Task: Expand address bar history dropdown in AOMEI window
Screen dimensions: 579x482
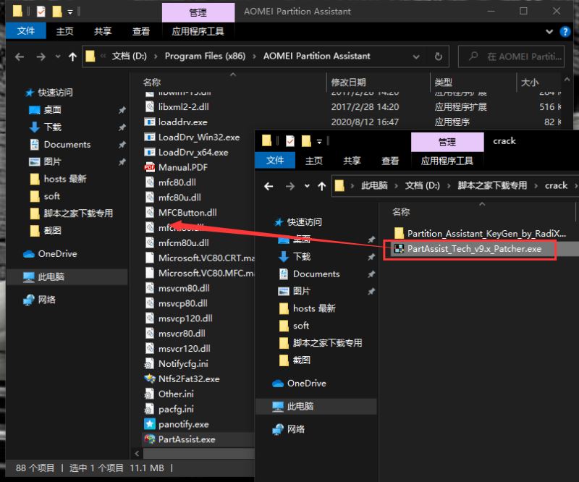Action: [x=416, y=56]
